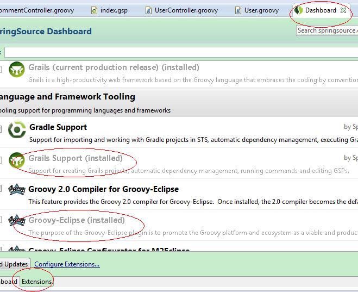Image resolution: width=358 pixels, height=292 pixels.
Task: Select Groovy-Eclipse (installed) title
Action: (x=77, y=220)
